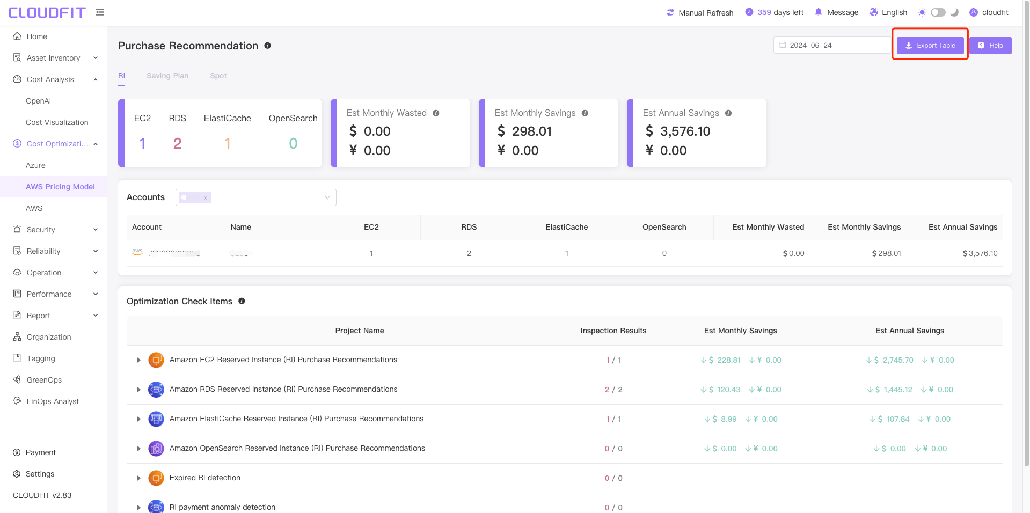The width and height of the screenshot is (1030, 513).
Task: Click the Home icon in the sidebar
Action: (x=17, y=36)
